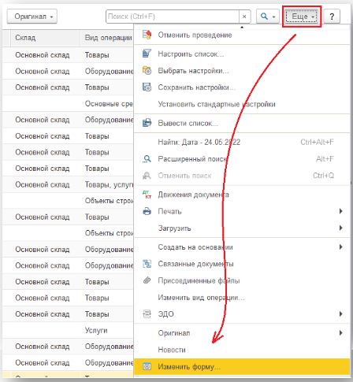
Task: Click the paperclip Присоединенные файлы icon
Action: tap(147, 280)
